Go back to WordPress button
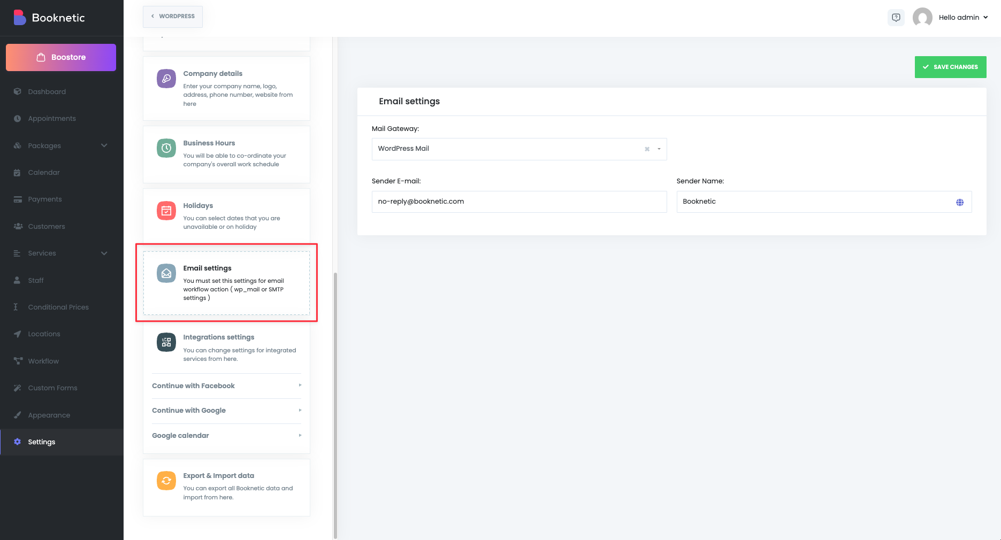The height and width of the screenshot is (540, 1001). coord(173,17)
